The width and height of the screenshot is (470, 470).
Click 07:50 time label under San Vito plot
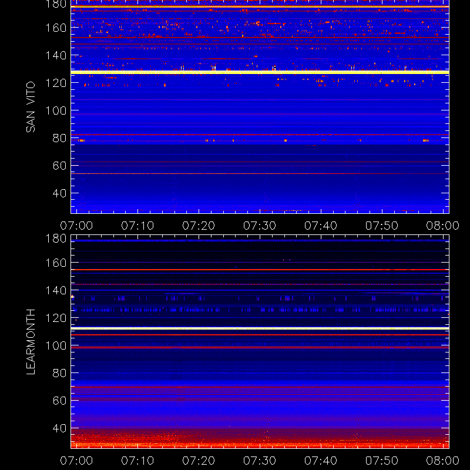tap(382, 226)
